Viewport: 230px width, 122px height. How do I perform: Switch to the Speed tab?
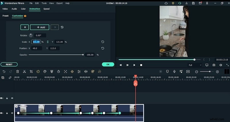[46, 9]
